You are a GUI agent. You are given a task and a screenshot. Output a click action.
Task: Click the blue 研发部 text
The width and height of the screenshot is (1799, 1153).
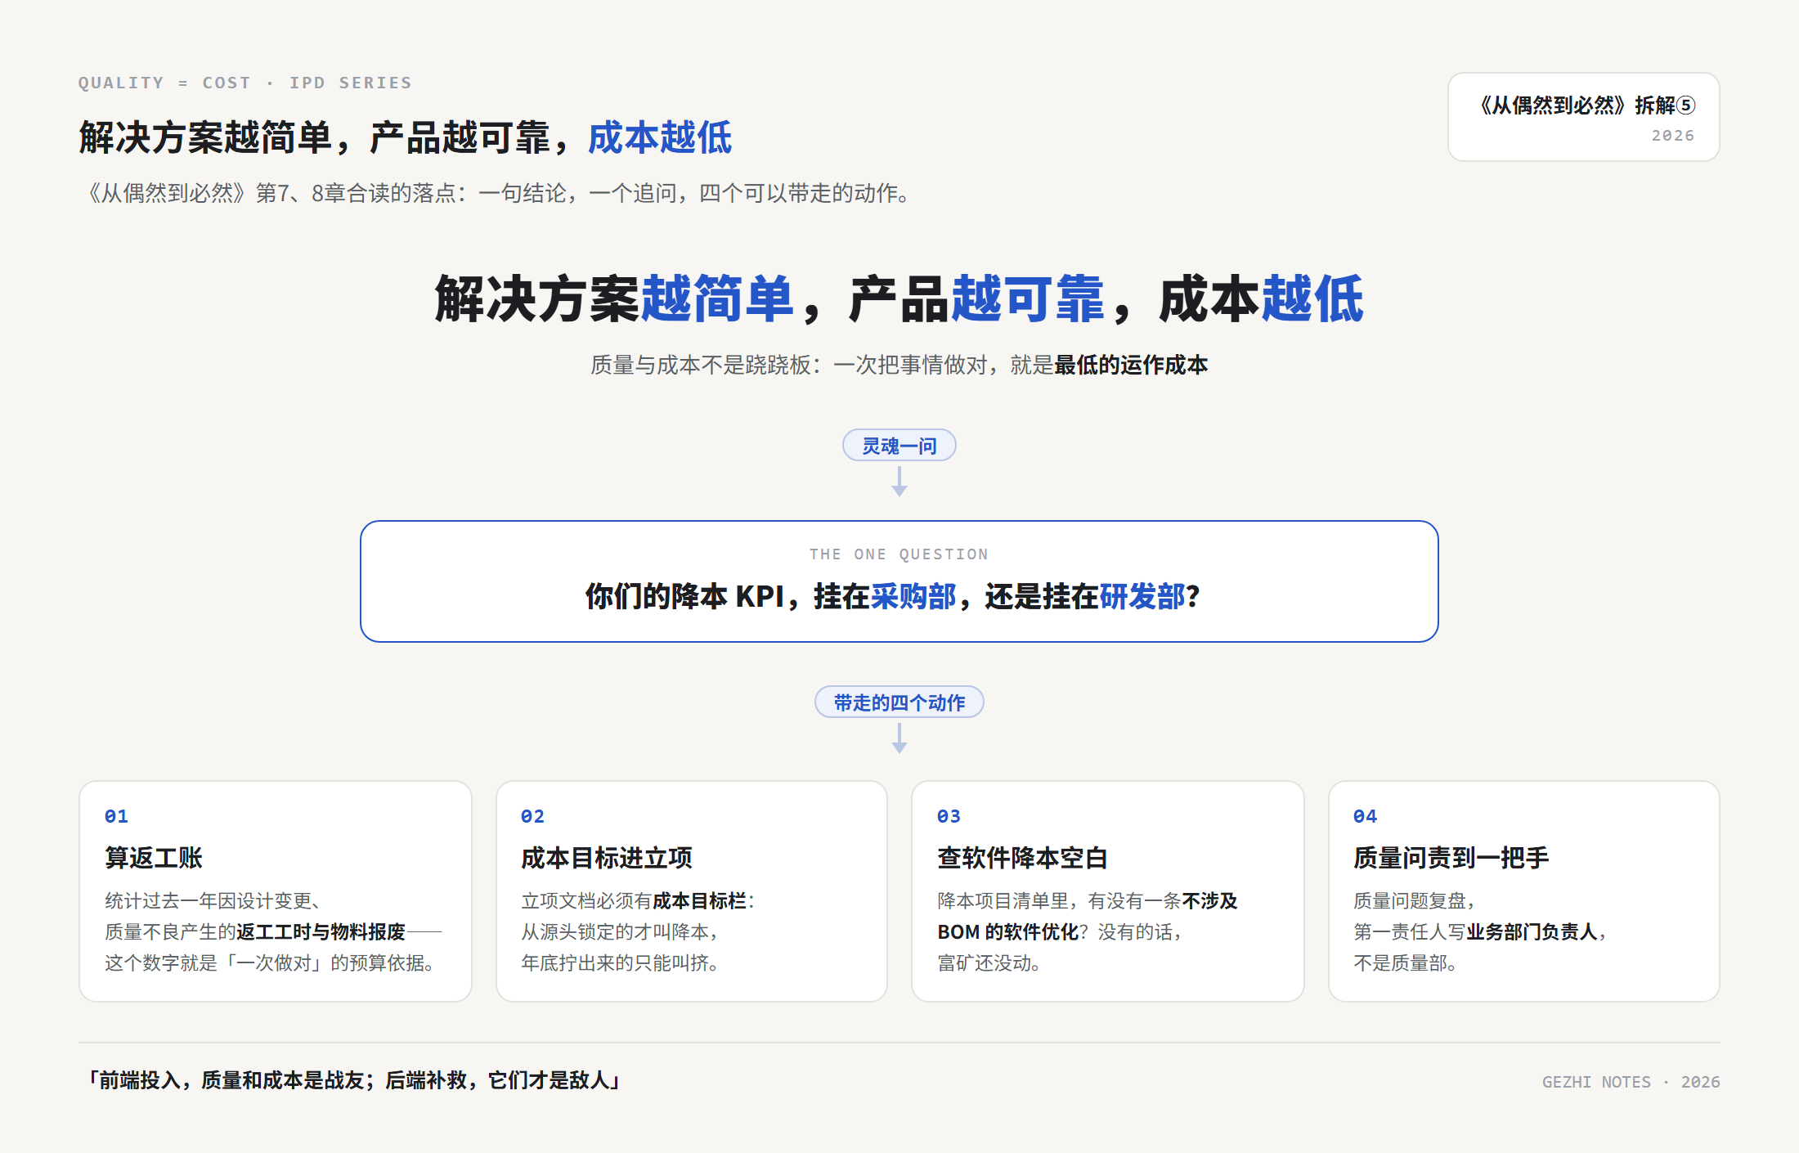1142,597
